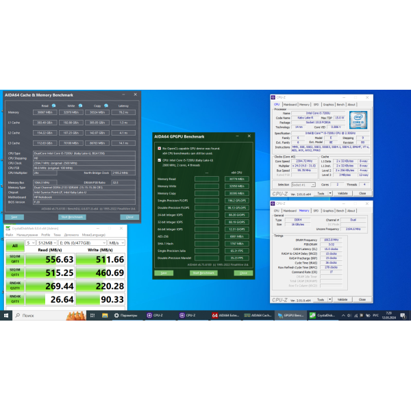Click the Write info bubble in AIDA64 Cache benchmark
411x411 pixels.
pos(80,105)
